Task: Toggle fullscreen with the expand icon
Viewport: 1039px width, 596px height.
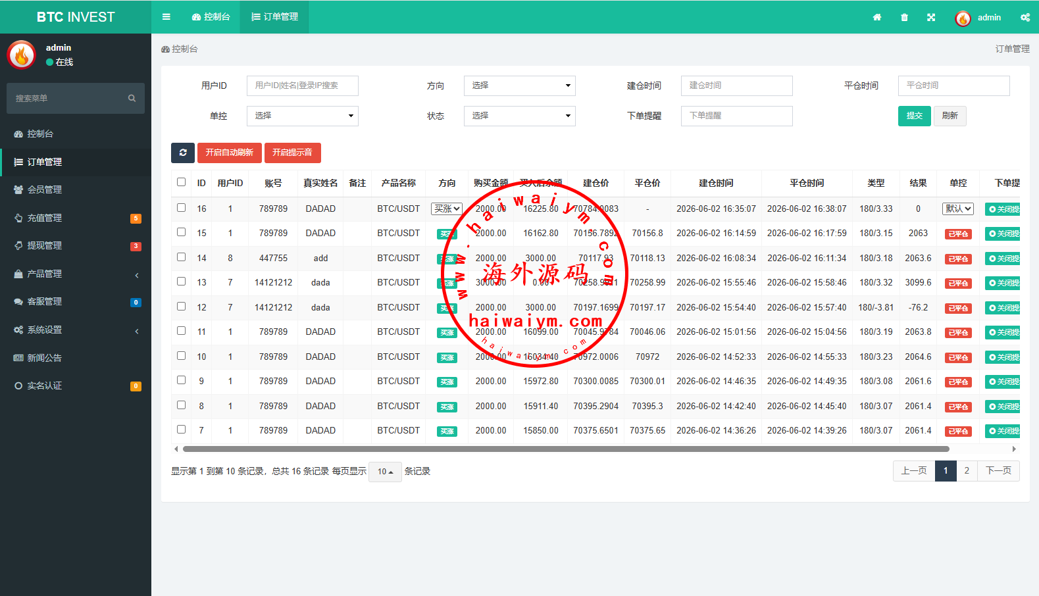Action: [931, 18]
